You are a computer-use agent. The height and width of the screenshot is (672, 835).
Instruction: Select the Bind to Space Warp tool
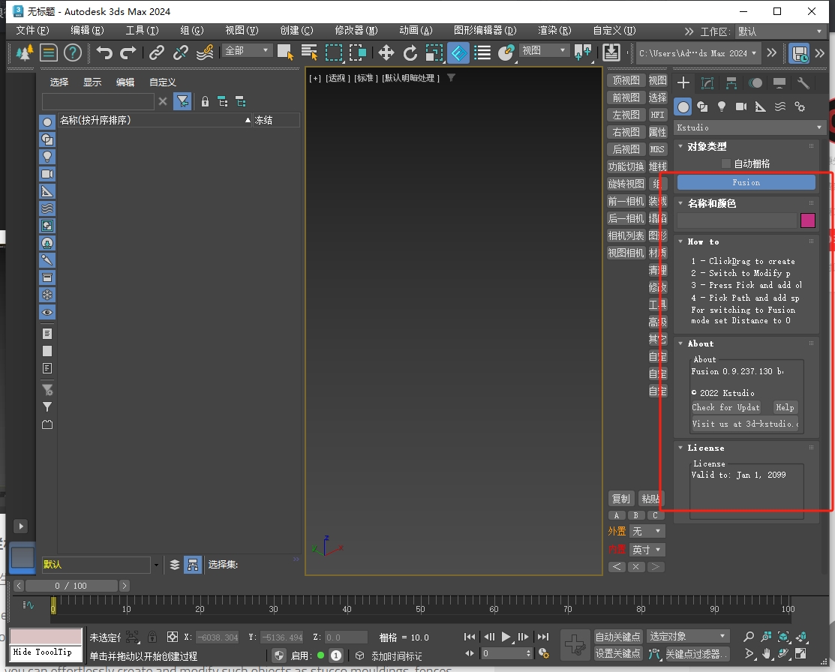[205, 52]
